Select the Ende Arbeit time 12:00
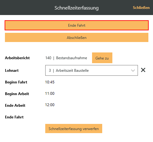 pyautogui.click(x=50, y=105)
